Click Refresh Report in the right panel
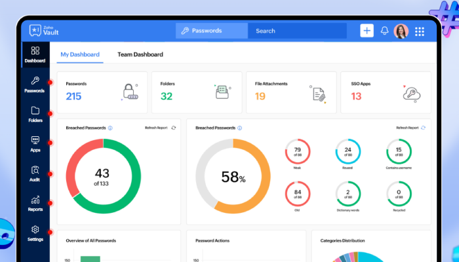459x262 pixels. tap(407, 128)
